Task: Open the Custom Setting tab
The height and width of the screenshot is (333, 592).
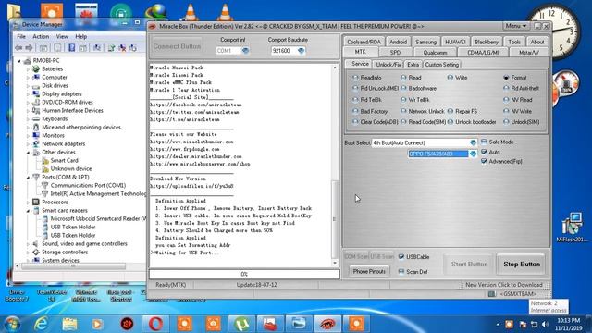Action: click(x=442, y=65)
